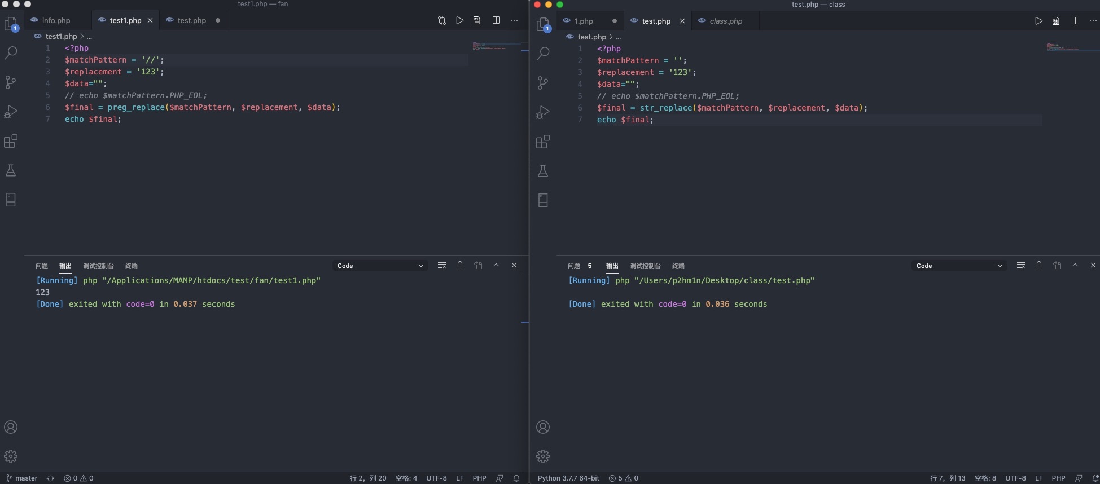
Task: Click Python 3.7.7 64-bit interpreter in status bar
Action: (x=568, y=478)
